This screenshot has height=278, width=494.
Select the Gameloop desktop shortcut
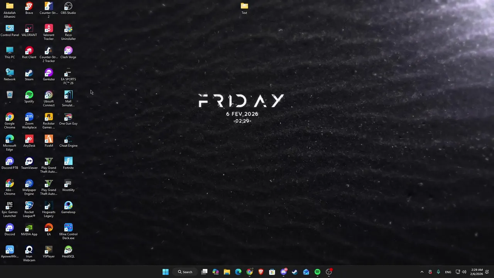point(68,208)
